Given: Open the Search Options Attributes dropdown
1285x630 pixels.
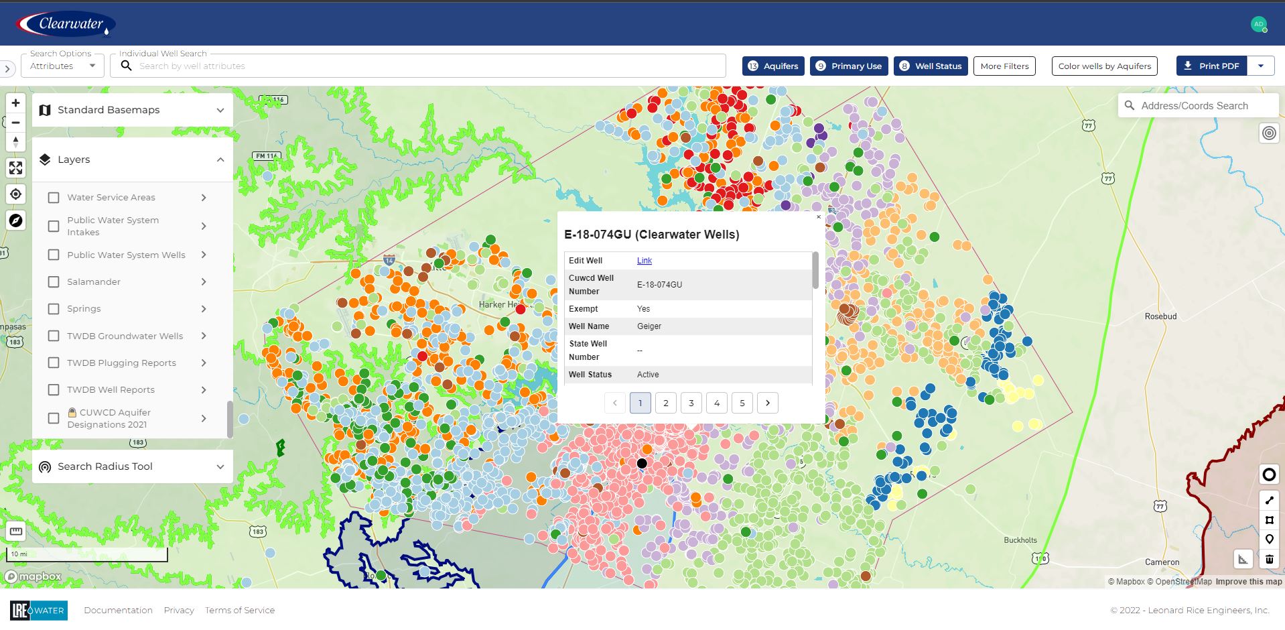Looking at the screenshot, I should pos(63,66).
